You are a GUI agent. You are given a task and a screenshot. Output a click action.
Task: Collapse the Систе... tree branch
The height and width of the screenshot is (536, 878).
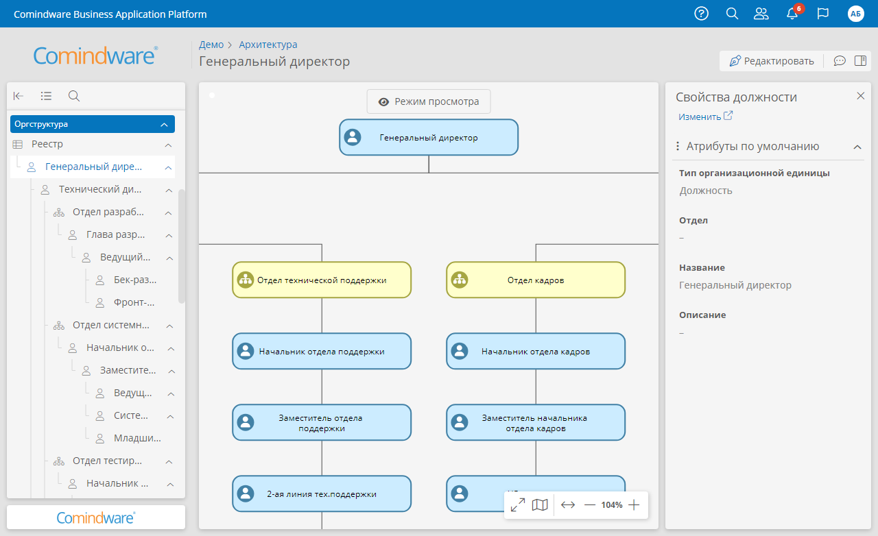point(169,416)
